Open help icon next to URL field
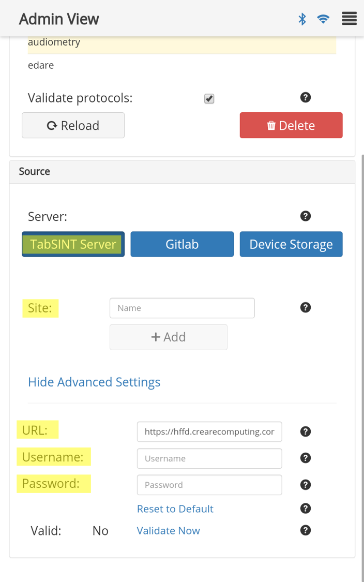Viewport: 364px width, 582px height. [306, 431]
